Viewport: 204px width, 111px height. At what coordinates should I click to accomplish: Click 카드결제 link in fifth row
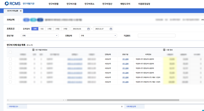point(125,77)
